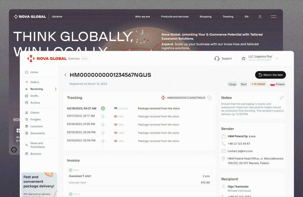Click the In transit status tag

[x=258, y=84]
